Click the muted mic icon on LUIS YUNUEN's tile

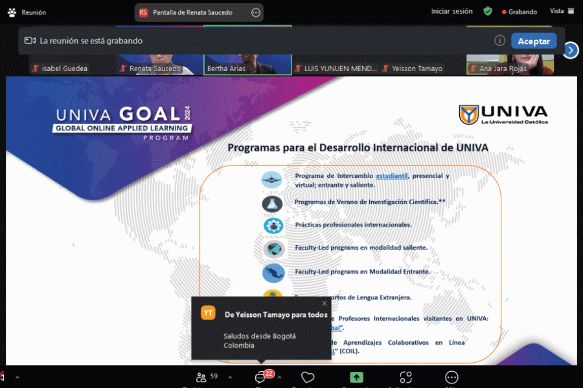coord(298,69)
